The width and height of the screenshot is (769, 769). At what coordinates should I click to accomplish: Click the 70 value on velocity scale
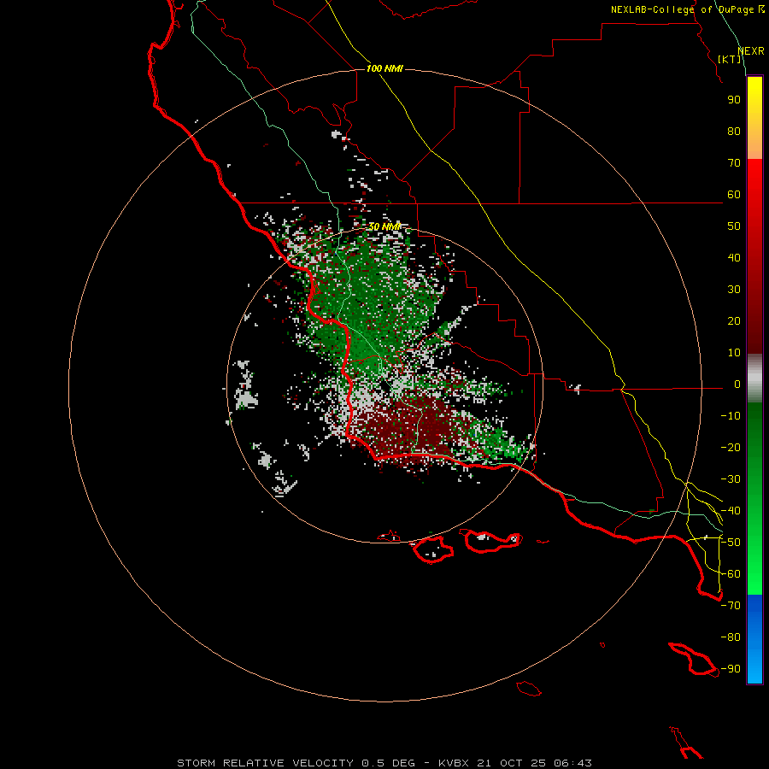coord(734,163)
